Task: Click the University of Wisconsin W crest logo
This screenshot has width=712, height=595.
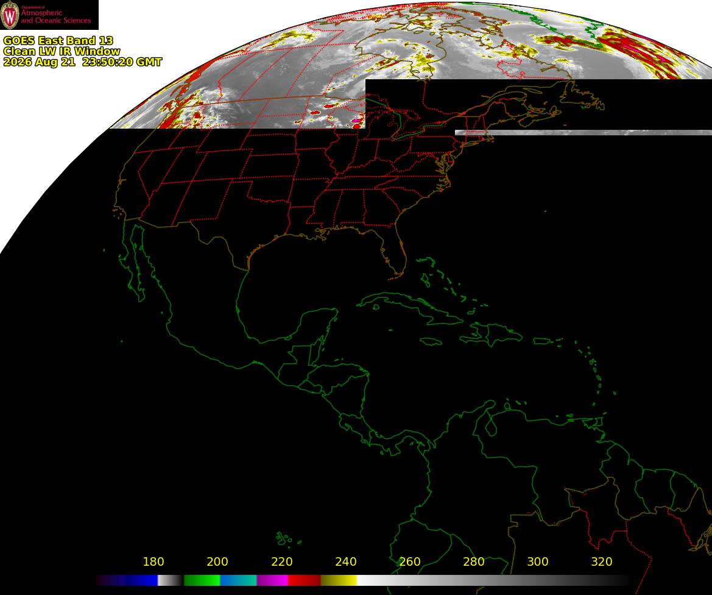Action: tap(10, 15)
